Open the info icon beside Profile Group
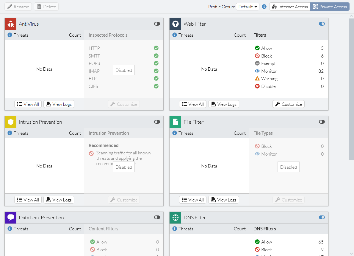This screenshot has height=256, width=354. 264,6
